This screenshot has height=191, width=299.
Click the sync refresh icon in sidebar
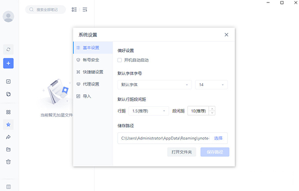8,49
